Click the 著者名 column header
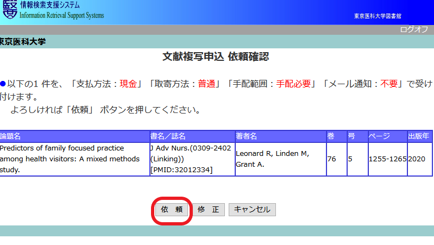The image size is (434, 245). click(x=281, y=136)
